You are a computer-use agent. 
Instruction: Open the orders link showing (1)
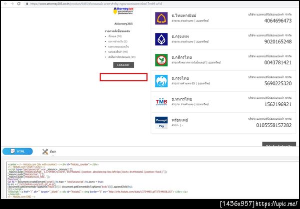(x=117, y=41)
